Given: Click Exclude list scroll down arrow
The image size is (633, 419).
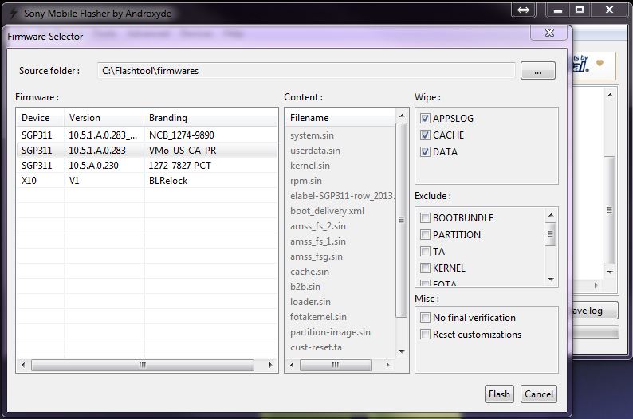Looking at the screenshot, I should [551, 280].
